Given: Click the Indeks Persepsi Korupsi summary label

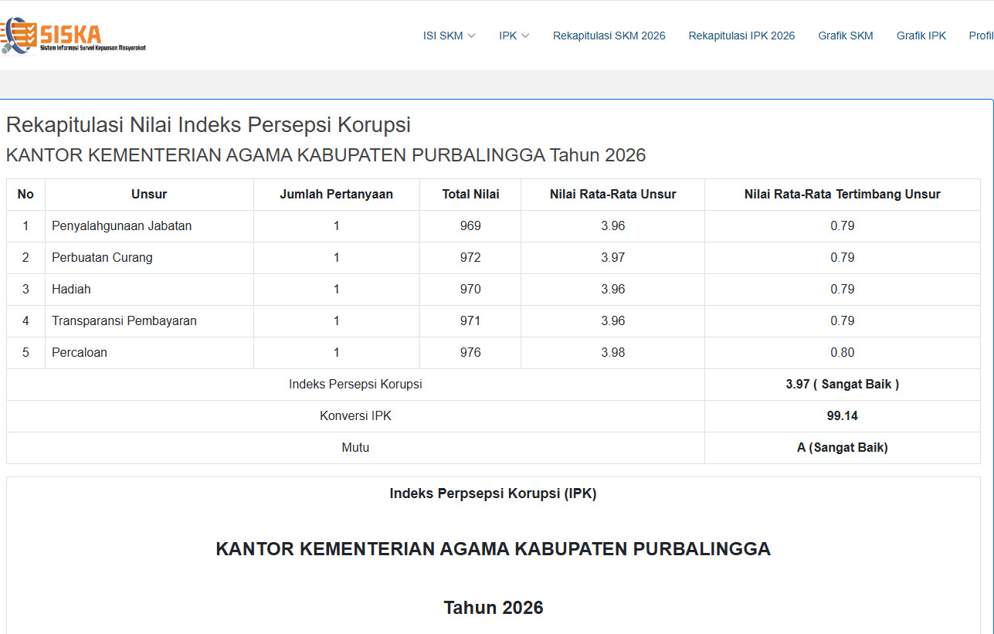Looking at the screenshot, I should [355, 385].
